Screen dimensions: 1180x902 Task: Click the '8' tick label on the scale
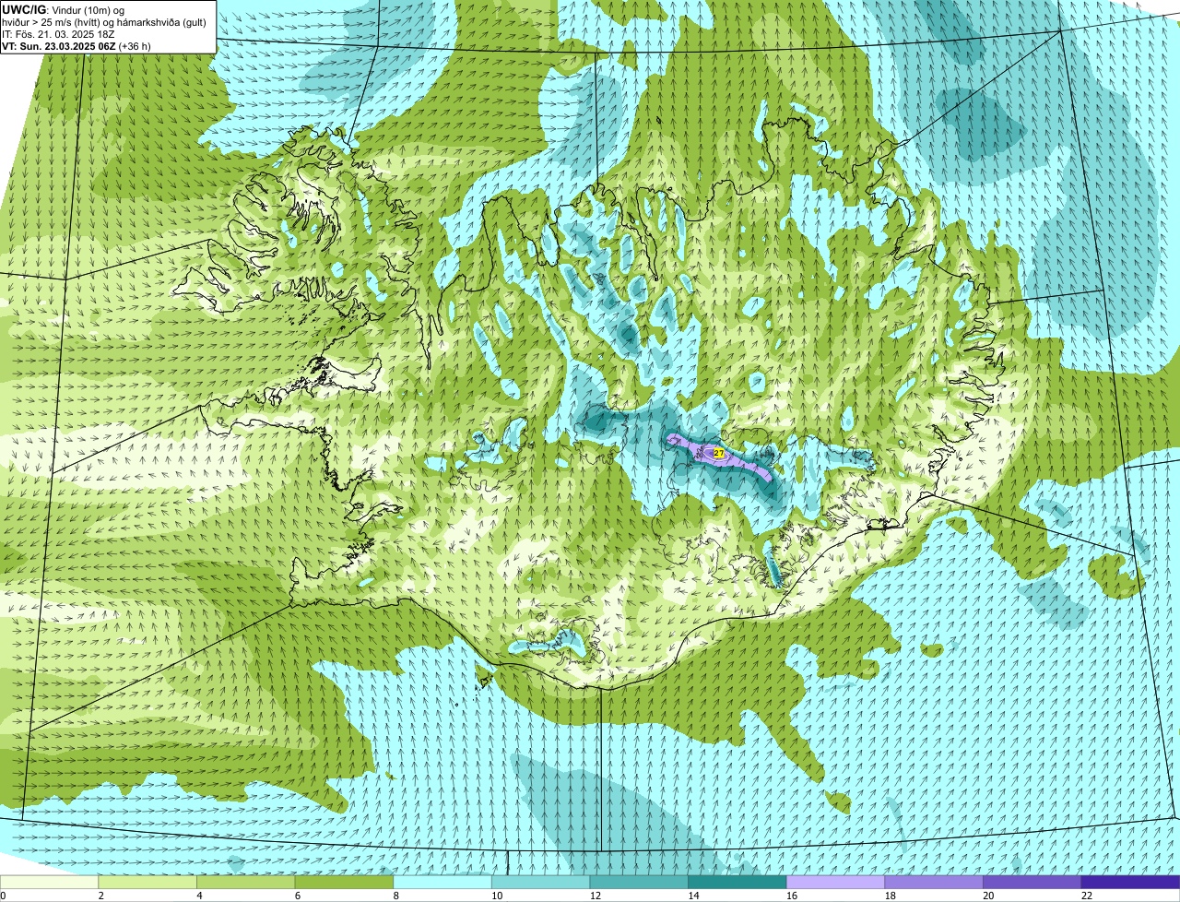(395, 896)
